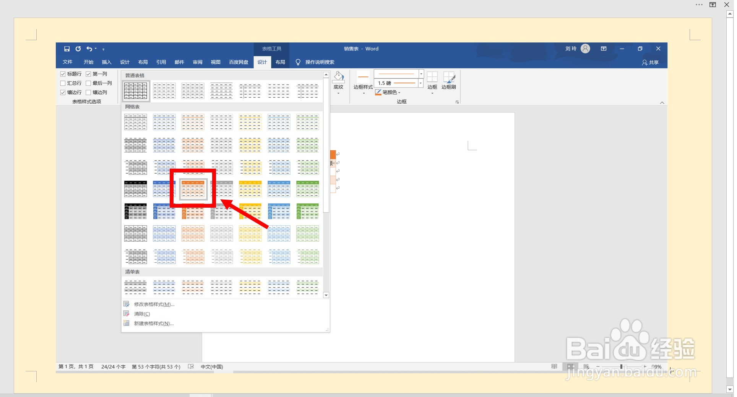This screenshot has height=397, width=737.
Task: Switch to Print Layout view icon
Action: tap(570, 366)
